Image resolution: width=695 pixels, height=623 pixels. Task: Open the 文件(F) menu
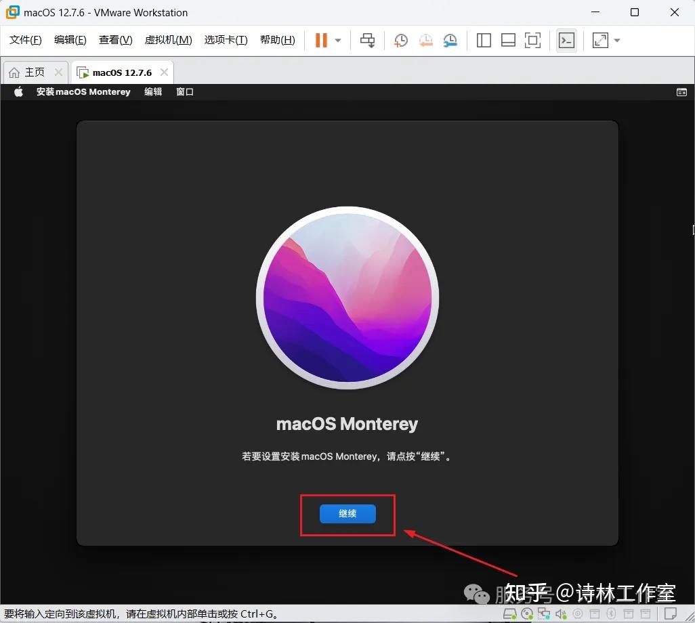point(26,40)
